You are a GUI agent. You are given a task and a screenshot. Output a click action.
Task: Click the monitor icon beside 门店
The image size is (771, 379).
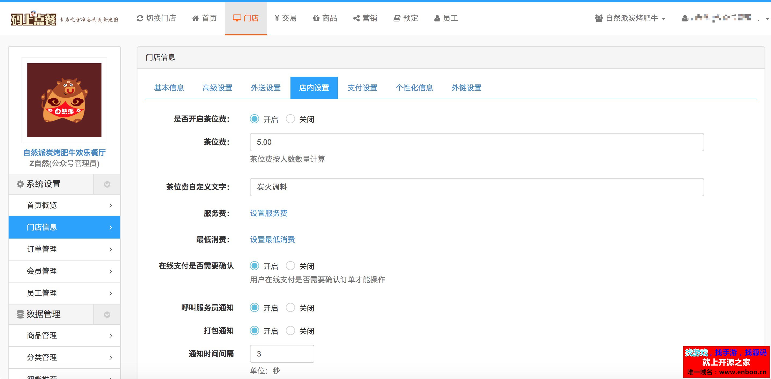click(x=237, y=18)
